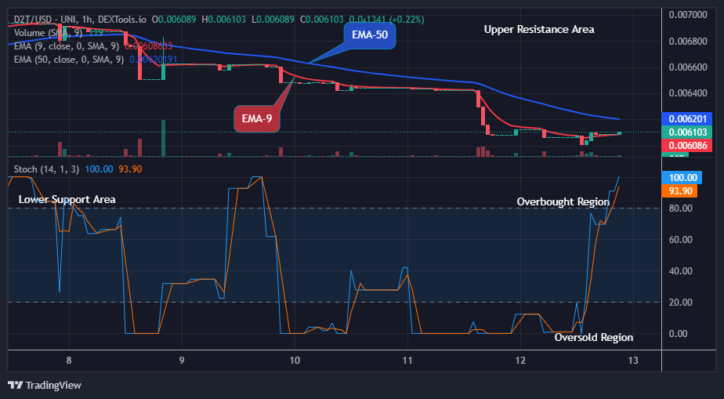Click the tall green volume bar near date 9
This screenshot has height=399, width=724.
click(163, 138)
